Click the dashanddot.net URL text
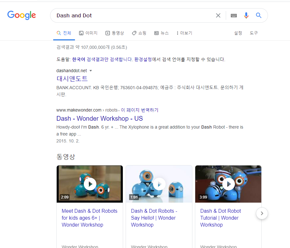Viewport: 290px width, 248px height. pos(71,71)
